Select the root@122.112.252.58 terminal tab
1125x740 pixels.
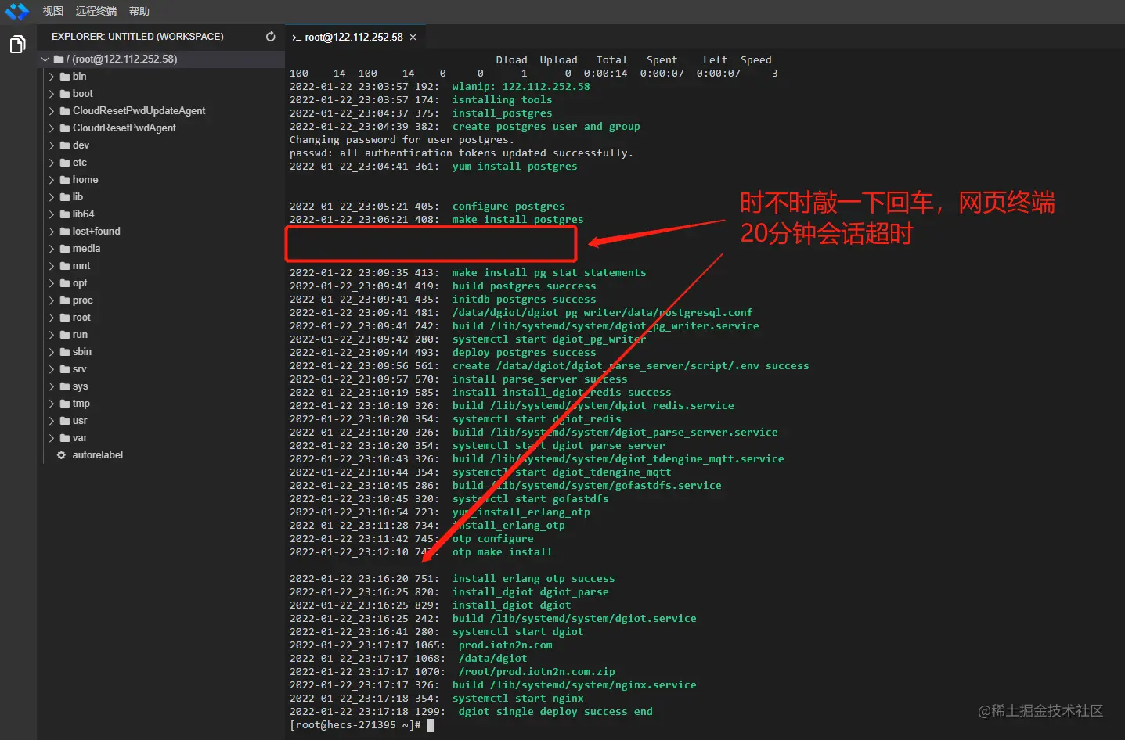pos(354,37)
